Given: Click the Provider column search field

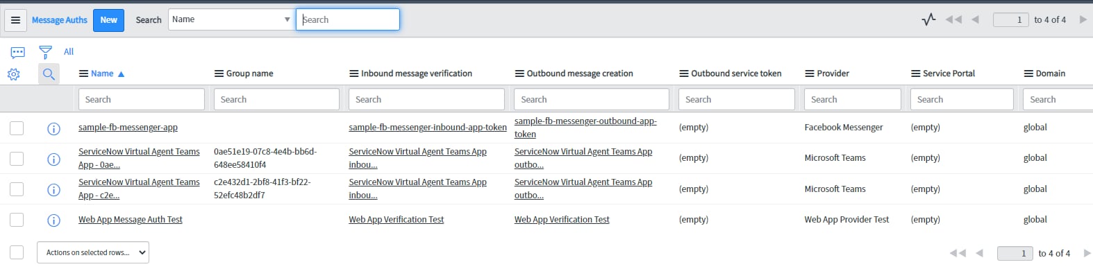Looking at the screenshot, I should [853, 99].
